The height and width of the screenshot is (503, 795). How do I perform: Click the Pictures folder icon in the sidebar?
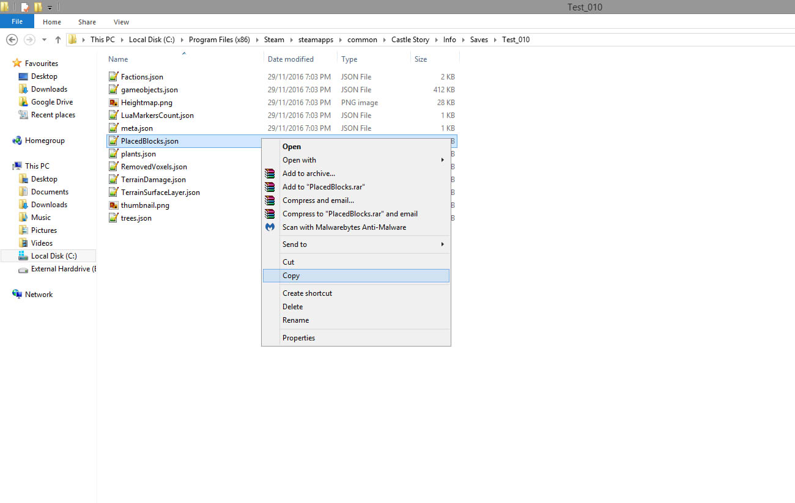pyautogui.click(x=23, y=230)
